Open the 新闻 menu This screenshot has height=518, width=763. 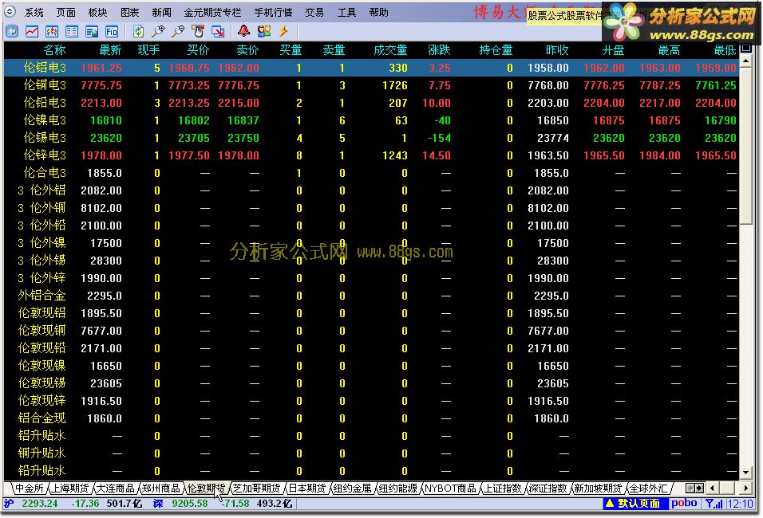[x=161, y=12]
